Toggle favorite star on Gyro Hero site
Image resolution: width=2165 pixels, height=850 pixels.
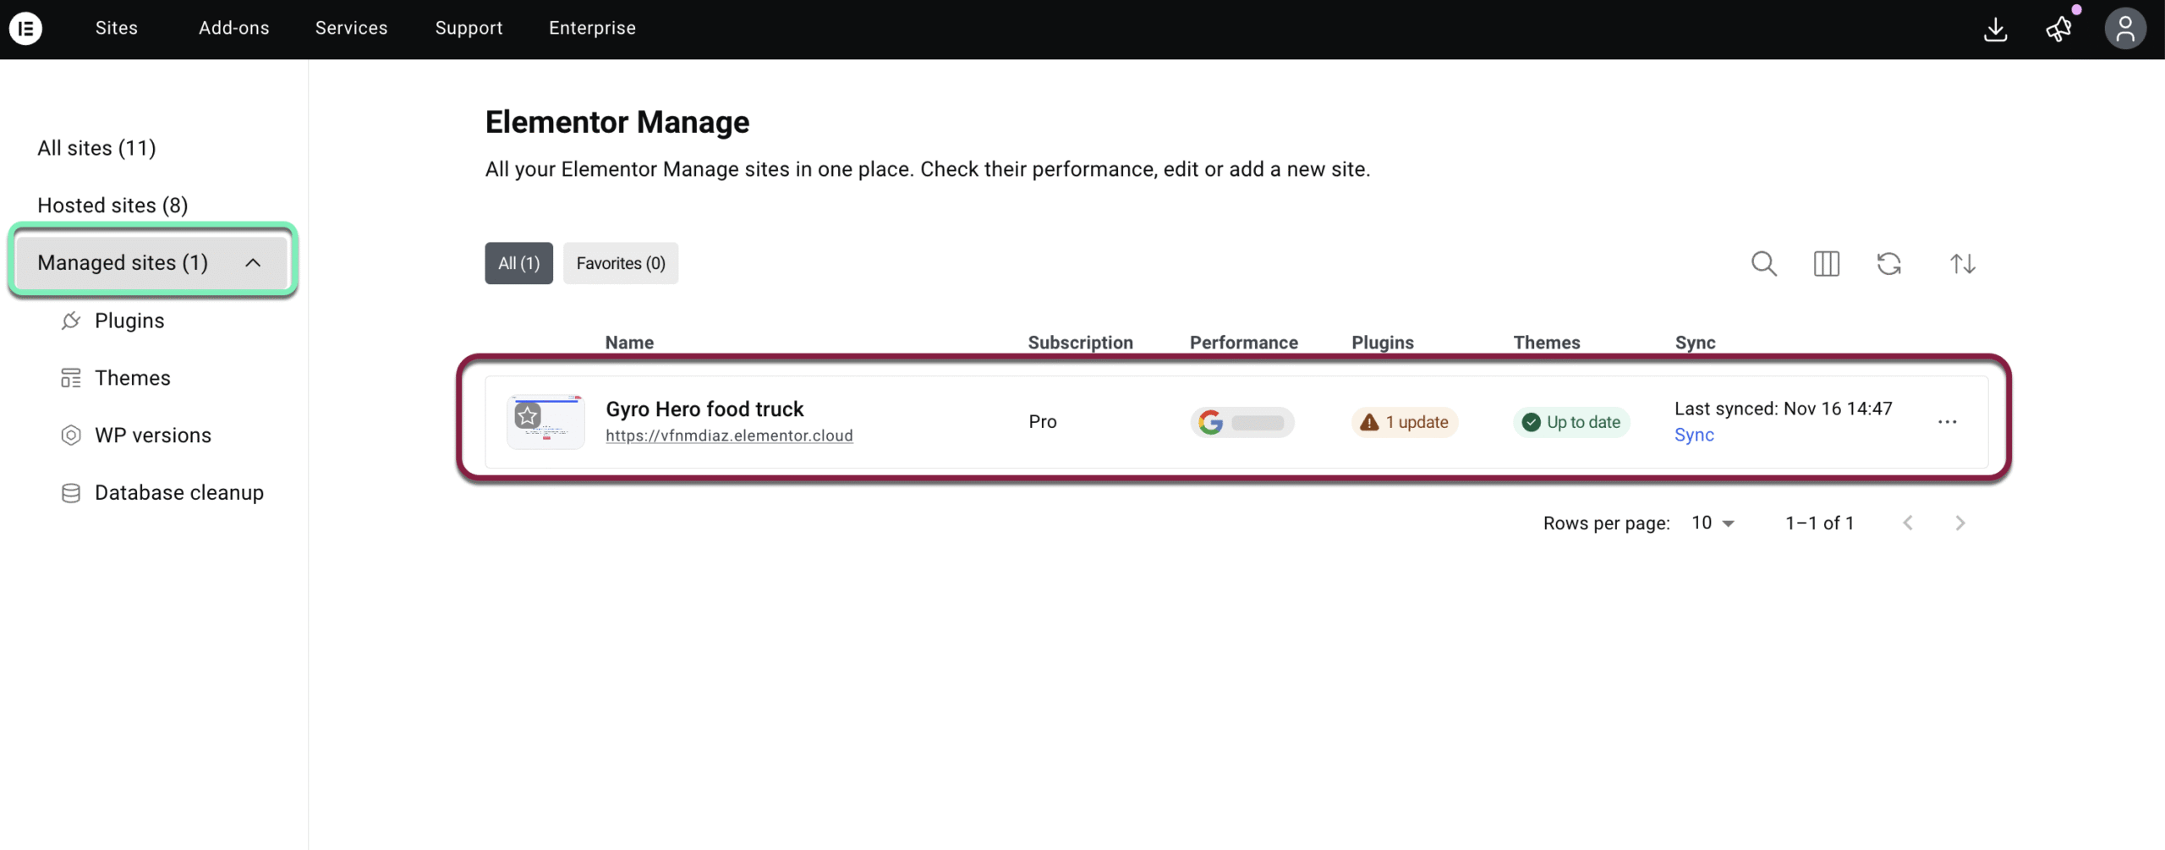tap(529, 415)
